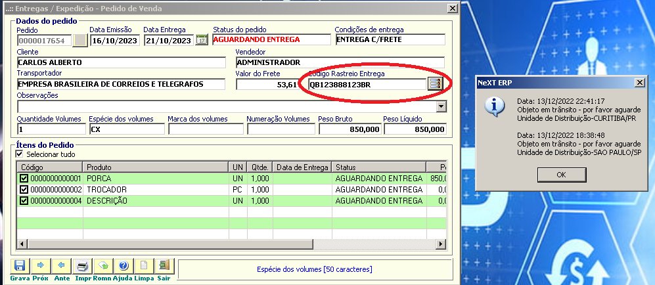This screenshot has height=285, width=655.
Task: Uncheck the DESCRIÇÃO item checkbox
Action: coord(24,201)
